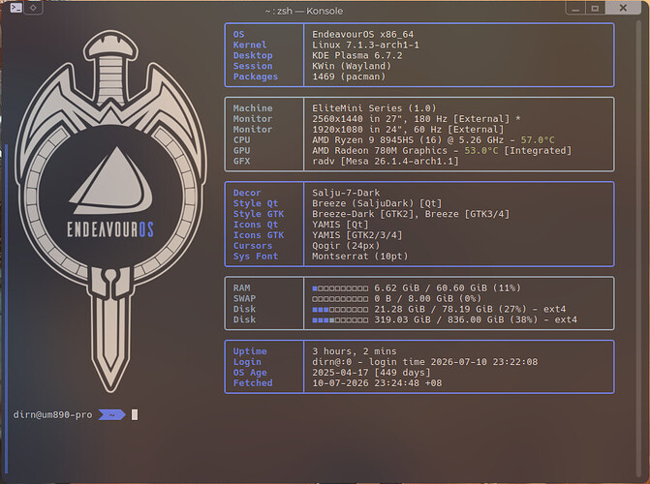Click the '10-07-2026 23:24:48 +08' fetched value
This screenshot has width=650, height=484.
click(377, 383)
